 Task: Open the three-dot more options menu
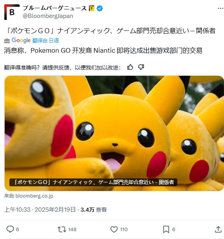(x=220, y=8)
